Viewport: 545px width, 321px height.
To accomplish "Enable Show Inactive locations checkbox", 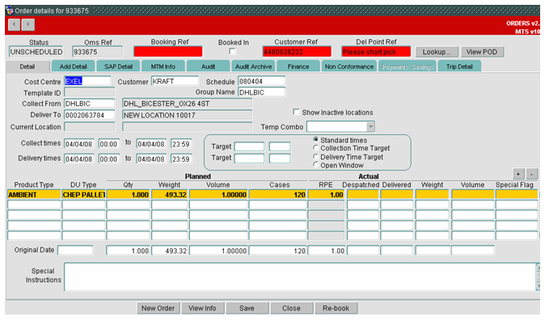I will click(x=296, y=112).
